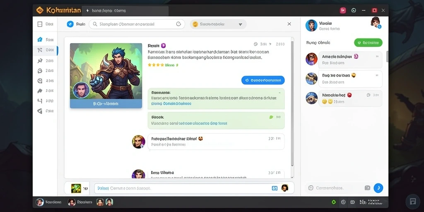Click the gray square icon in status bar
Screen dimensions: 424x212
[x=352, y=202]
